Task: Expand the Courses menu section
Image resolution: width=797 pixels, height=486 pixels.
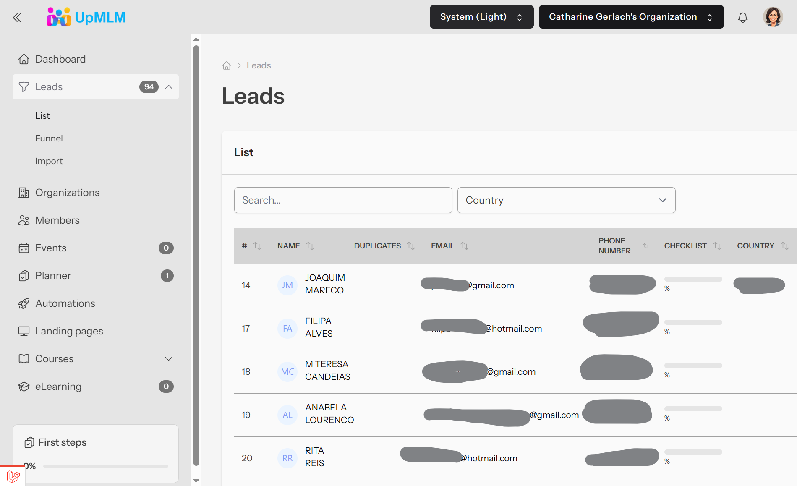Action: tap(169, 359)
